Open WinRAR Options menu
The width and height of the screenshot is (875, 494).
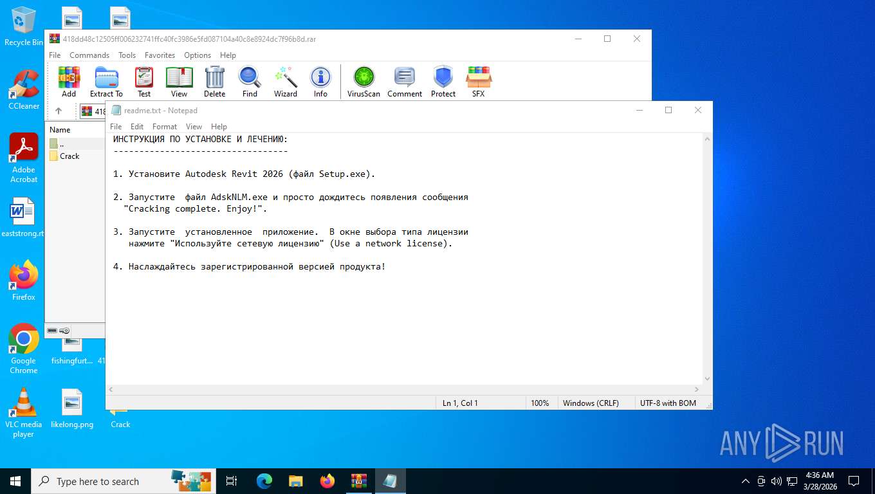(198, 55)
